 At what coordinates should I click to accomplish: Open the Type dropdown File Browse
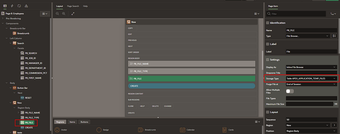click(308, 36)
